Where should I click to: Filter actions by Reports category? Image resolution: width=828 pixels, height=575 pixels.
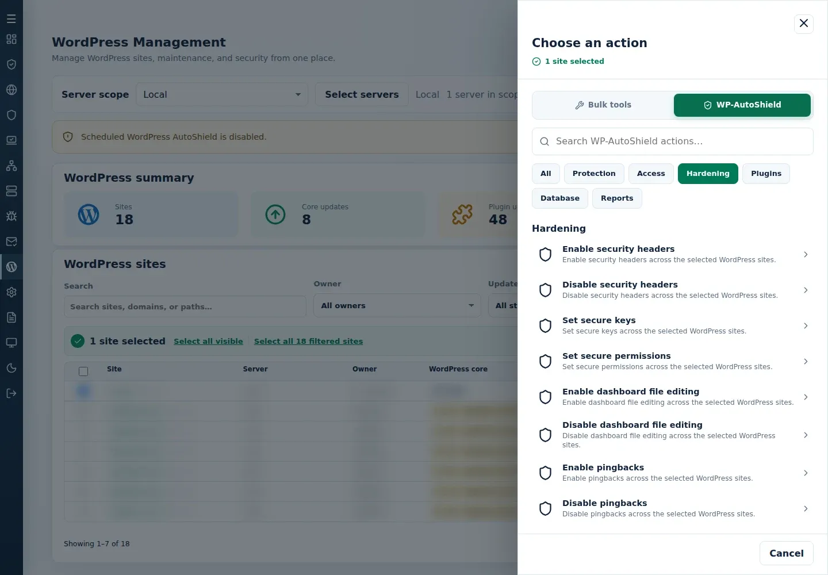point(617,198)
